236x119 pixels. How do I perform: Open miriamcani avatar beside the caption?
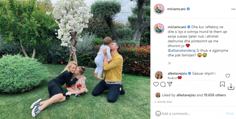[159, 29]
